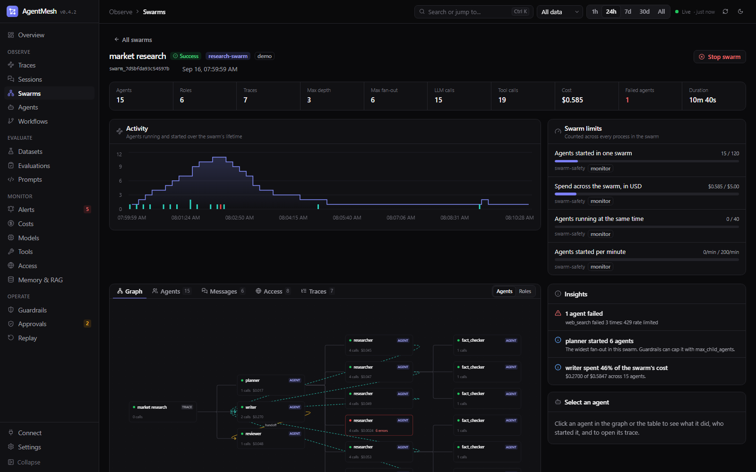This screenshot has width=756, height=472.
Task: Click the Agents started in one swarm progress bar
Action: click(647, 161)
